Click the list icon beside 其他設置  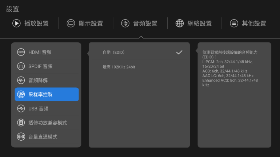[x=234, y=23]
